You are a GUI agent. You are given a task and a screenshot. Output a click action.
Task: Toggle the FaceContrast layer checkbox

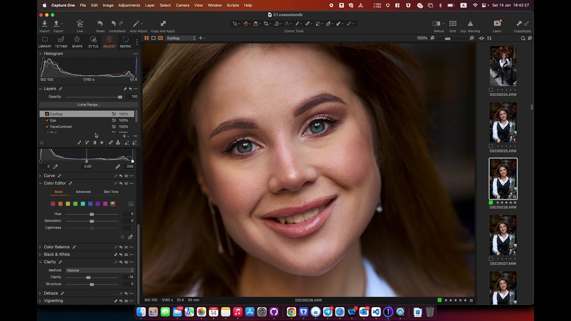point(47,127)
